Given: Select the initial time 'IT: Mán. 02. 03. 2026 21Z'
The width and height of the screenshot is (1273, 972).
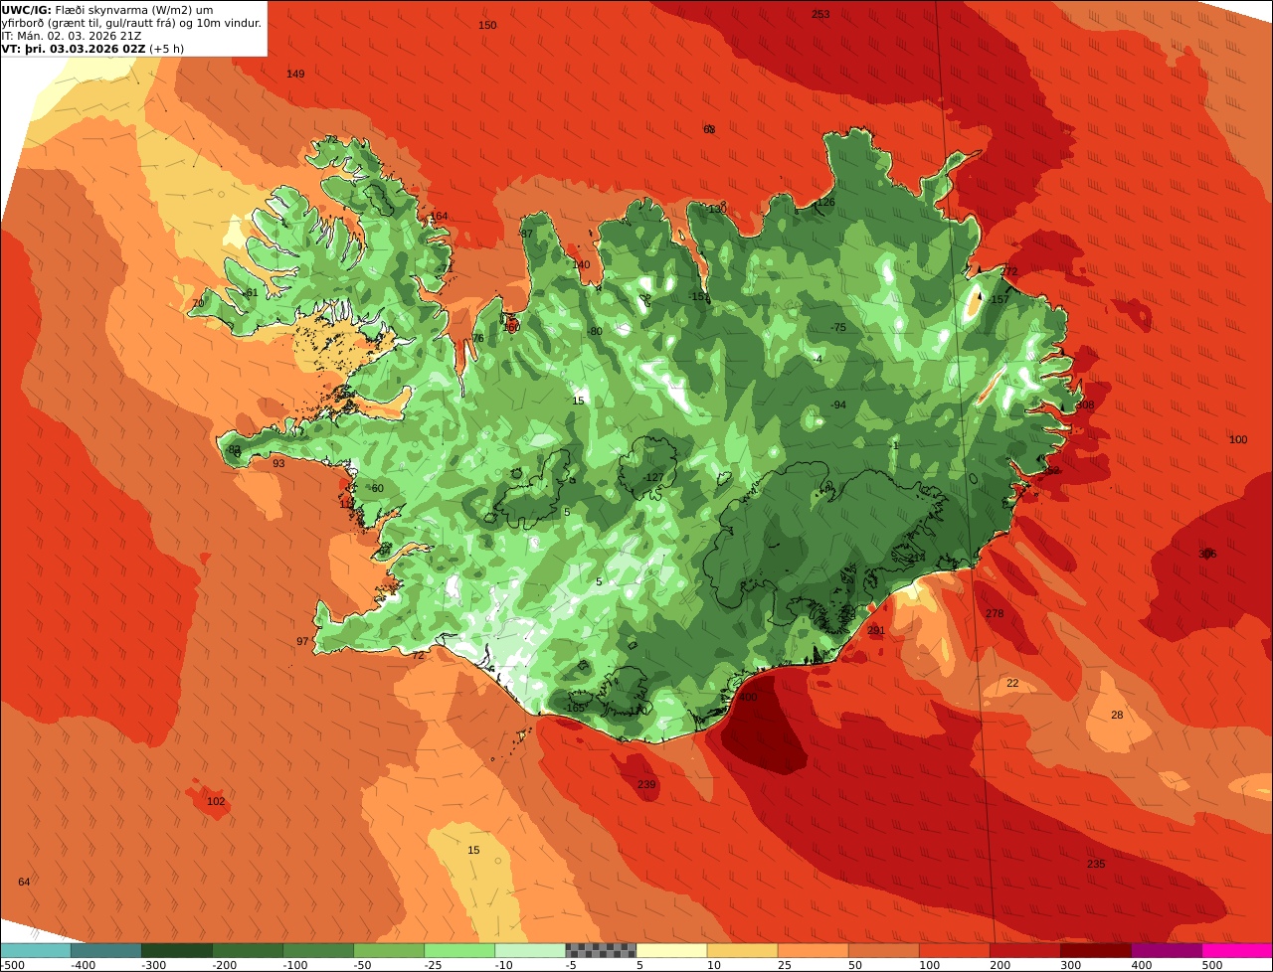Looking at the screenshot, I should point(71,36).
